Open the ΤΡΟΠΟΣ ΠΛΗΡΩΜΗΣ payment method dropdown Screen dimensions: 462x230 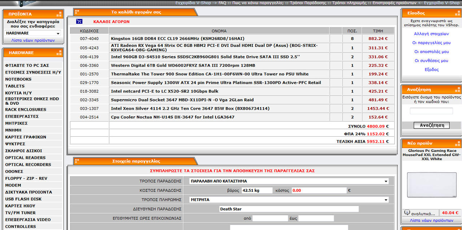289,199
